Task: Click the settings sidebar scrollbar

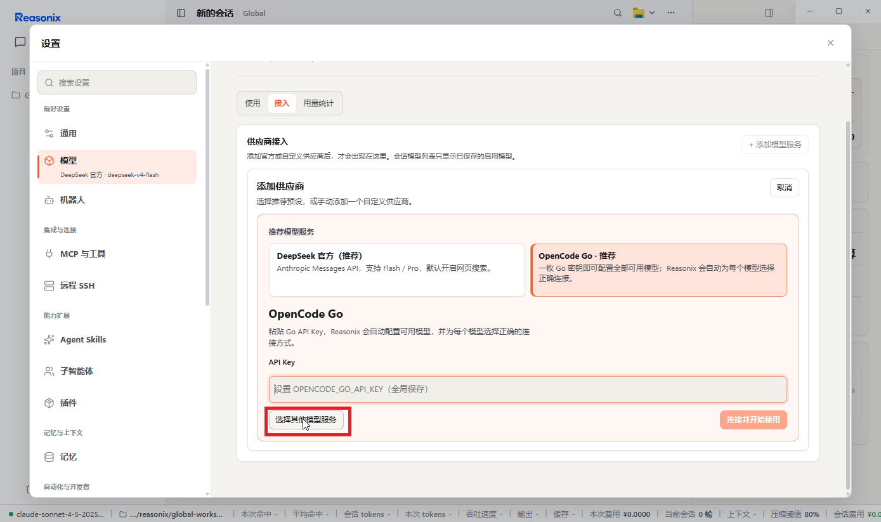Action: [207, 187]
